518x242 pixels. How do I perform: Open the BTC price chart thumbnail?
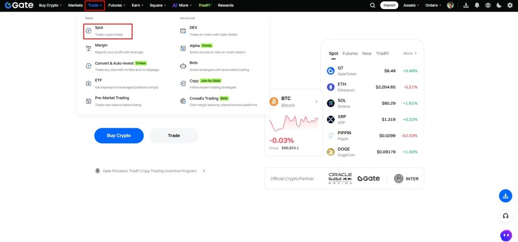tap(294, 123)
